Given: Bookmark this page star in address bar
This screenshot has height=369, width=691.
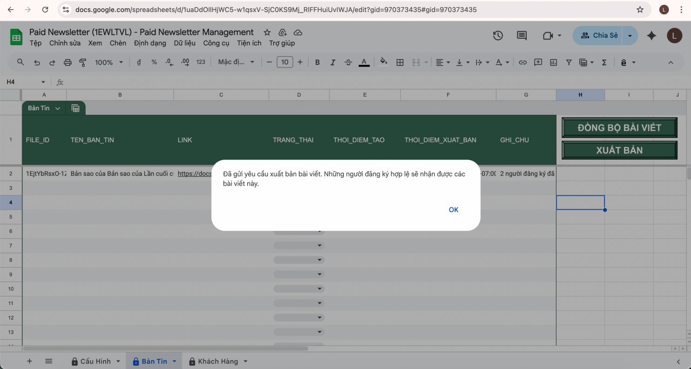Looking at the screenshot, I should click(x=640, y=9).
